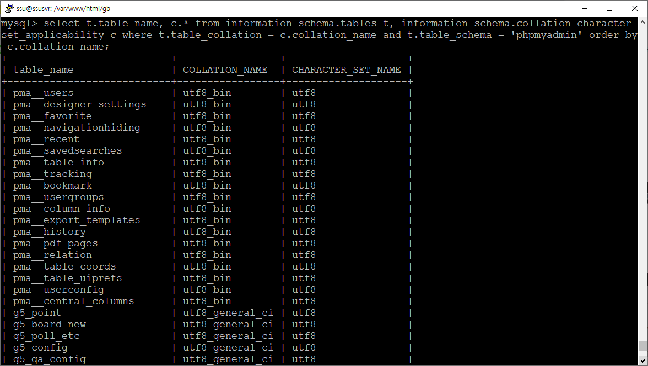
Task: Click the pma__pdf_pages table name
Action: (55, 244)
